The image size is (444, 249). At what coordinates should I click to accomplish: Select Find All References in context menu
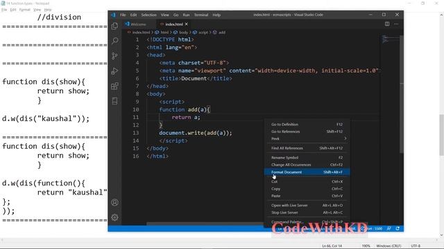[307, 148]
